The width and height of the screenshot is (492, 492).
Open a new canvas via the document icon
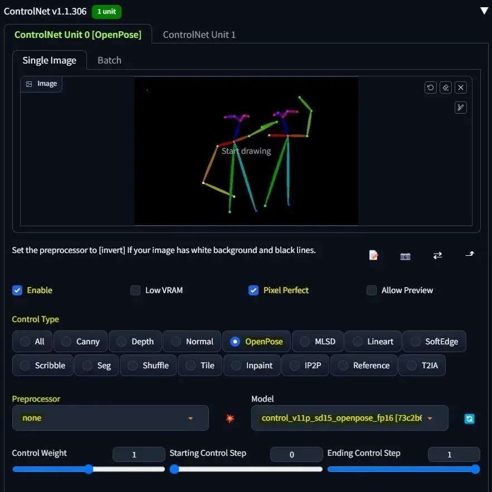[373, 256]
